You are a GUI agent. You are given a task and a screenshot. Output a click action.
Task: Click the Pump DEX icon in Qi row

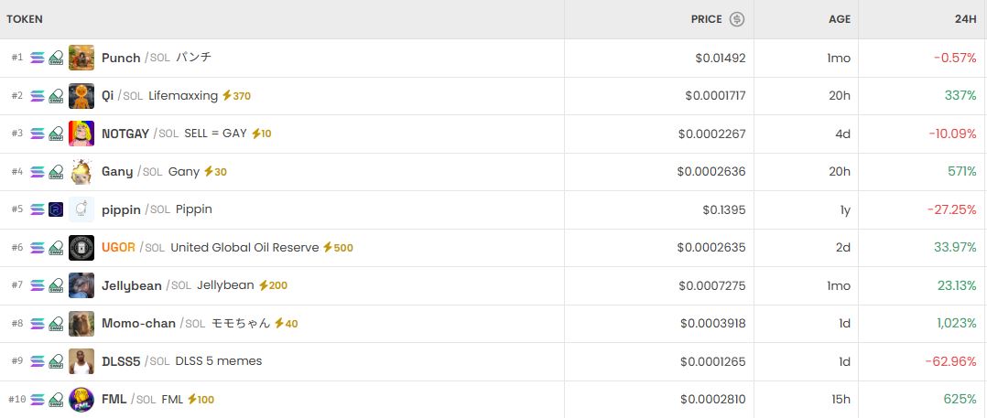coord(56,96)
